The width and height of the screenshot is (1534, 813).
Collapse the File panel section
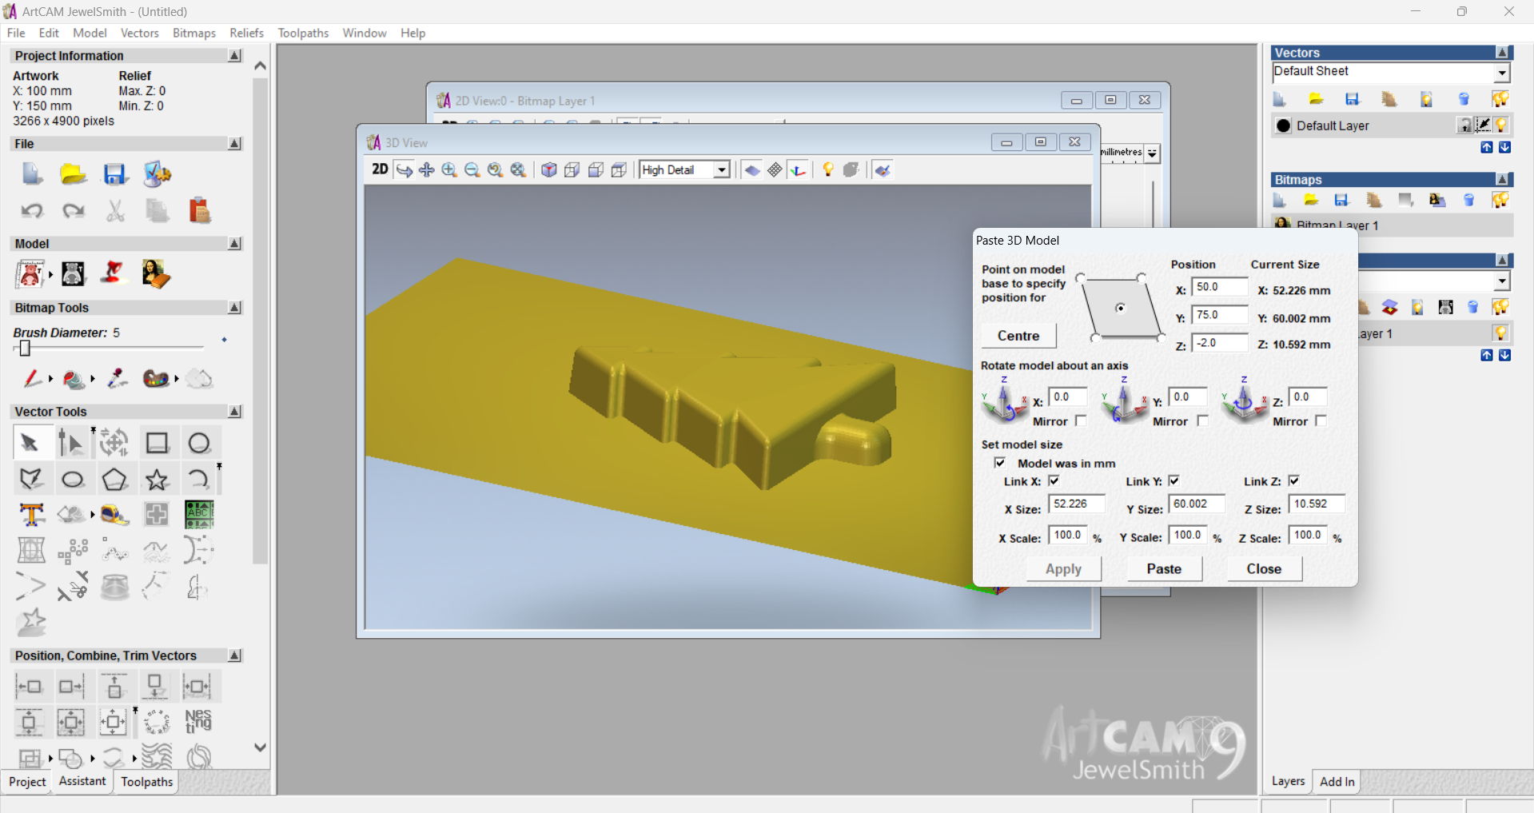click(234, 144)
